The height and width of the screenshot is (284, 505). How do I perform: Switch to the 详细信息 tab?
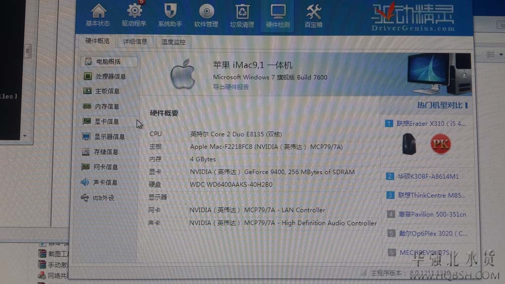click(x=135, y=42)
